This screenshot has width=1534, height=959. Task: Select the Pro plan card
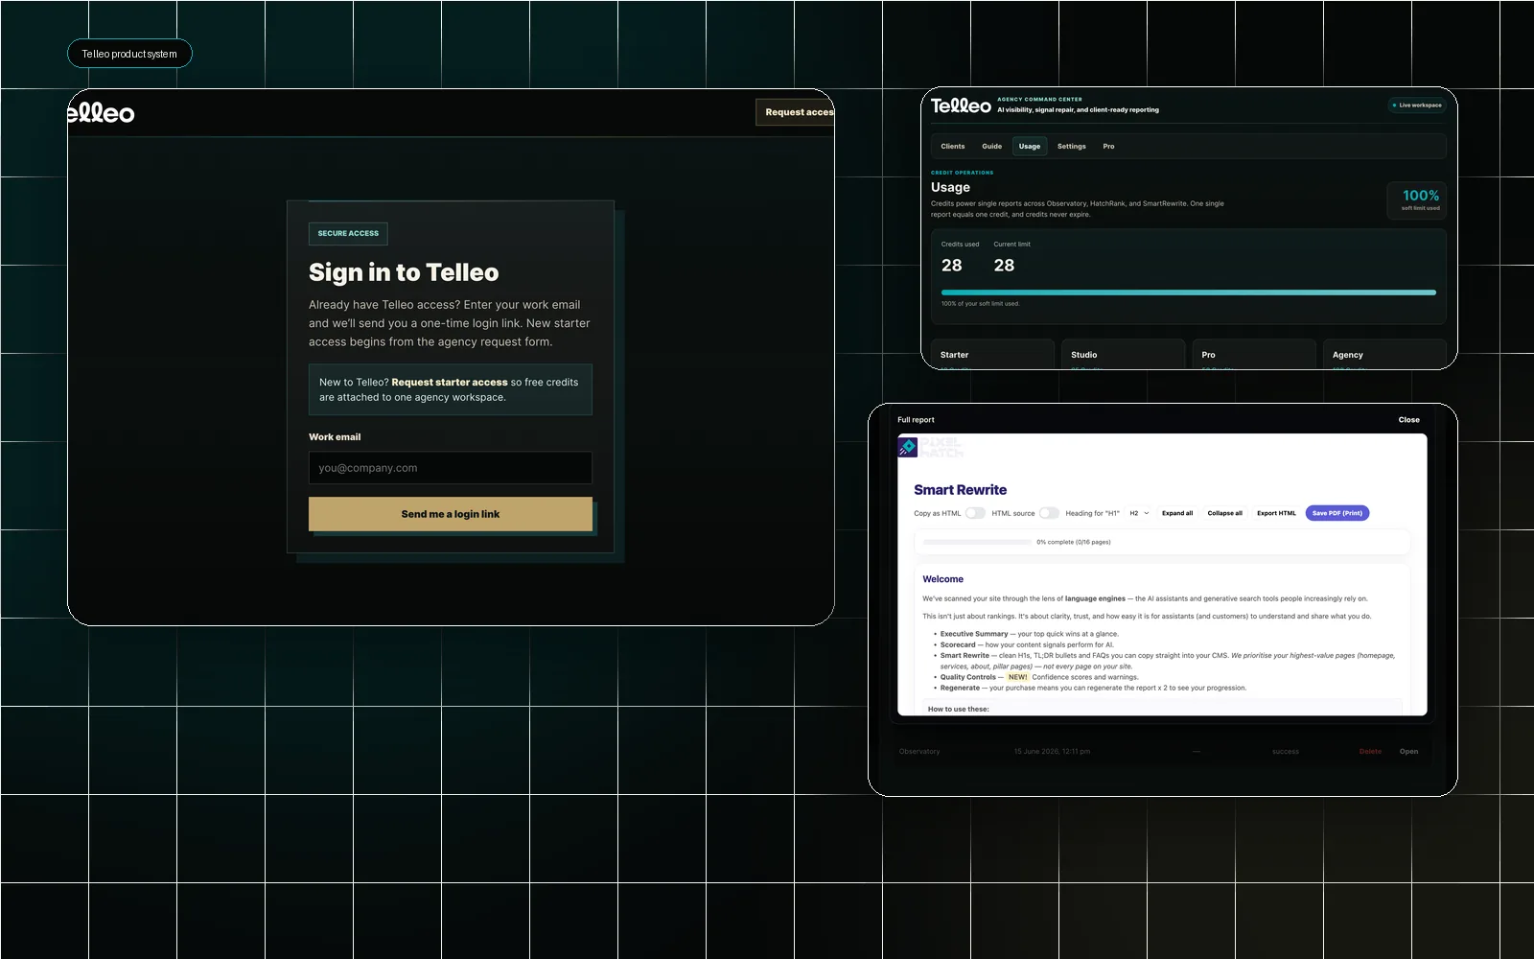(x=1254, y=355)
